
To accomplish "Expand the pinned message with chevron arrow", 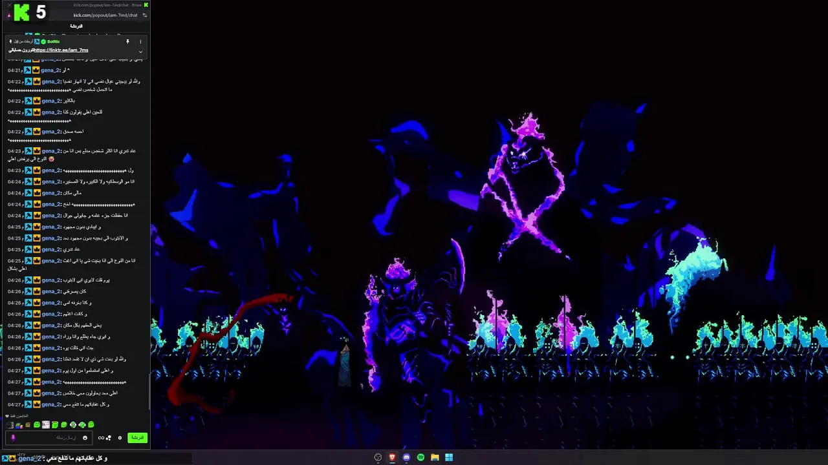I will click(140, 52).
